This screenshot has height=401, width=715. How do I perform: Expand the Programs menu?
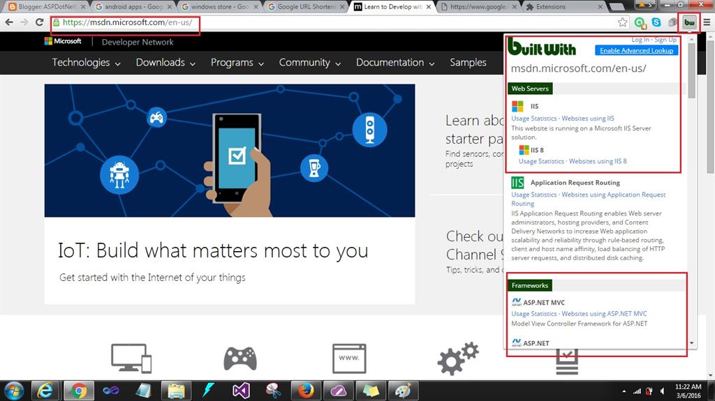[x=237, y=63]
